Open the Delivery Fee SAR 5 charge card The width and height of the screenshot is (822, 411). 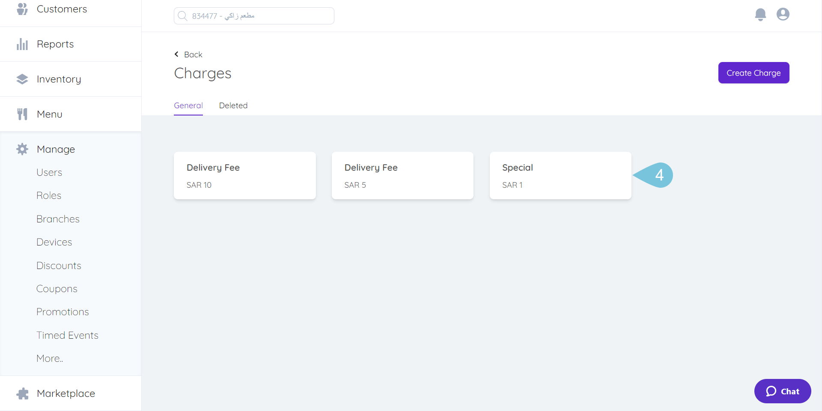click(402, 175)
